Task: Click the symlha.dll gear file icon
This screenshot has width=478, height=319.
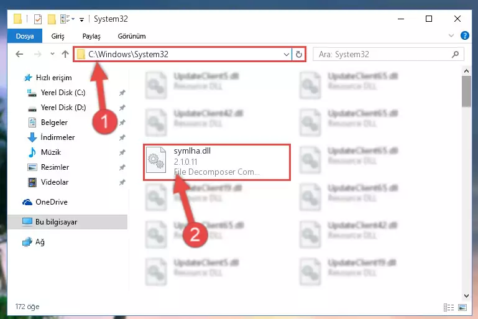Action: [156, 160]
